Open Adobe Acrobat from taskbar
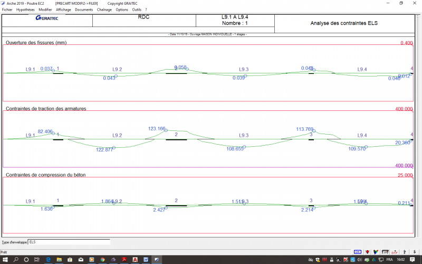The image size is (422, 264). point(124,260)
